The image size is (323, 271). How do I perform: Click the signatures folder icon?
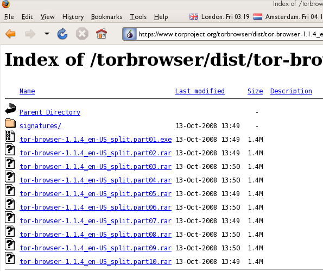[x=10, y=123]
